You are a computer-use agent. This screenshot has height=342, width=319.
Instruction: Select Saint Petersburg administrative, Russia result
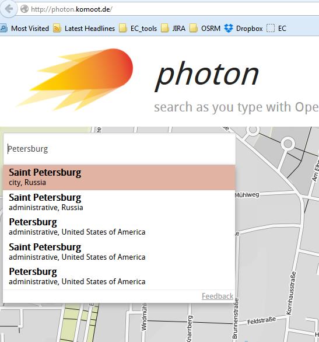119,202
